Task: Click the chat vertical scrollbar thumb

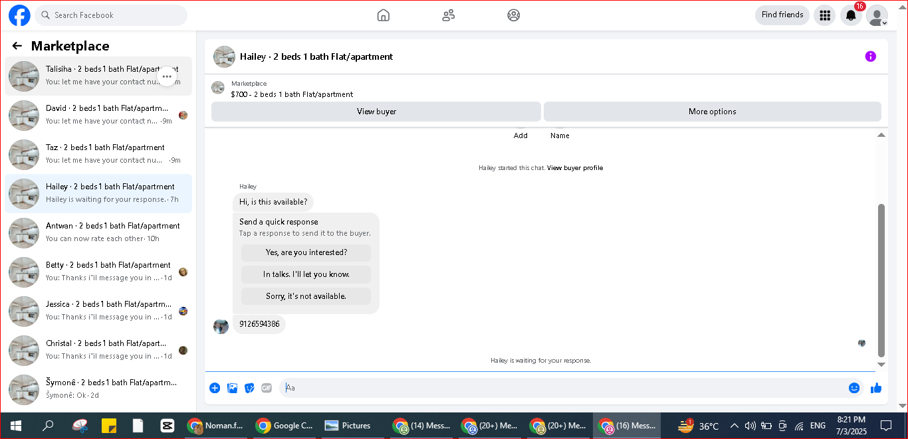Action: click(x=881, y=280)
